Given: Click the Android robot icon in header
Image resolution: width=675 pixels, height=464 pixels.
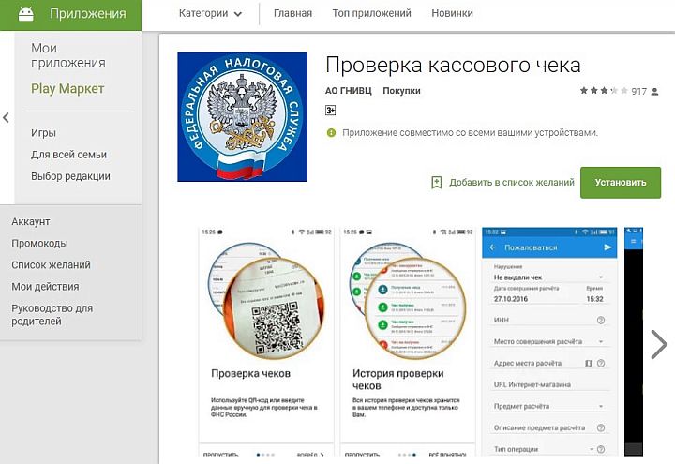Looking at the screenshot, I should (26, 14).
